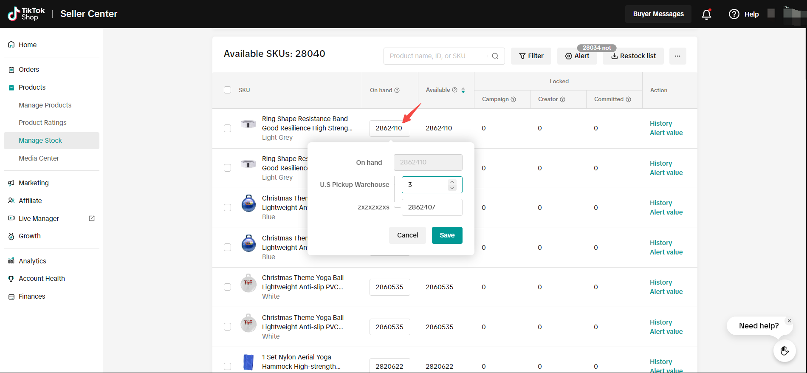This screenshot has height=373, width=807.
Task: Sort by the Available column arrows
Action: (463, 90)
